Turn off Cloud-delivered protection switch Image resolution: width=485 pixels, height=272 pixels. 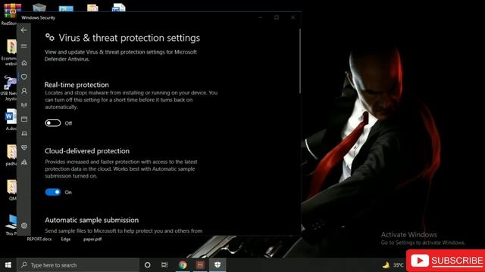click(52, 192)
